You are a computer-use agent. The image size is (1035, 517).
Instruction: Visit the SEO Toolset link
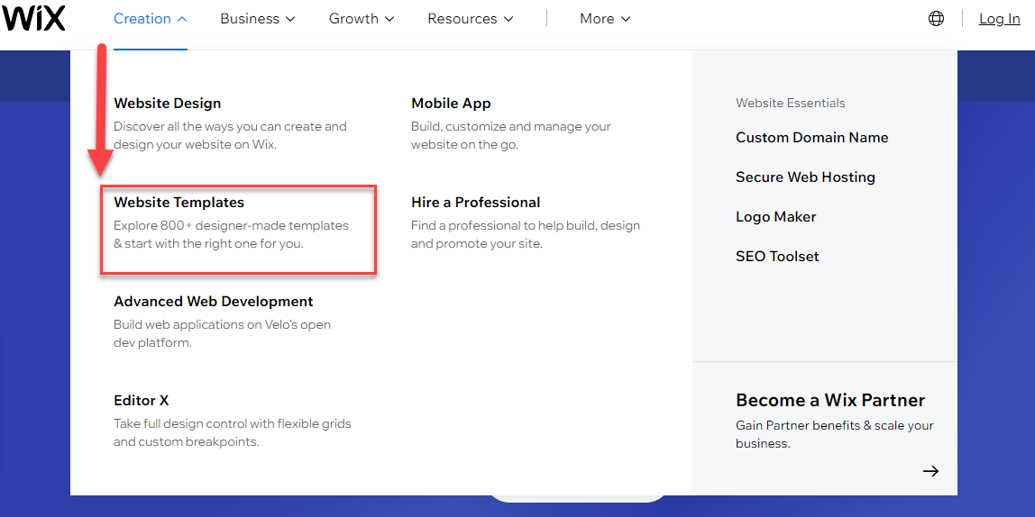tap(777, 257)
